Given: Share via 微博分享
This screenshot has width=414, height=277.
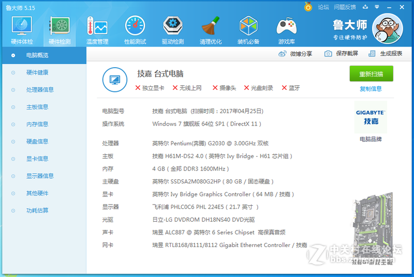Looking at the screenshot, I should [x=295, y=54].
